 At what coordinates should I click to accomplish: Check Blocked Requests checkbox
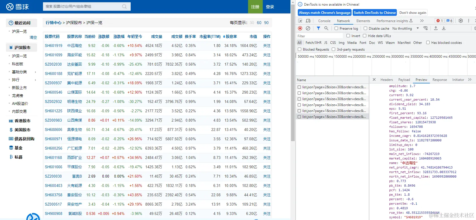pyautogui.click(x=300, y=49)
